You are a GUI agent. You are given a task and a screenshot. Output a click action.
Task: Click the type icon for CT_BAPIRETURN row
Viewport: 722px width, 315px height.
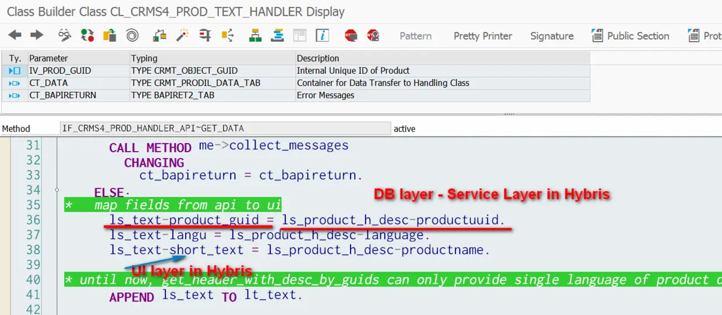[15, 95]
